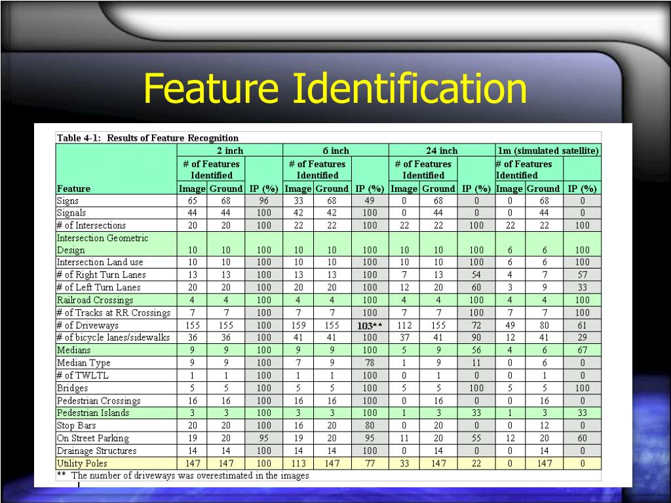Click the "Signs" row label
671x503 pixels.
(x=67, y=200)
